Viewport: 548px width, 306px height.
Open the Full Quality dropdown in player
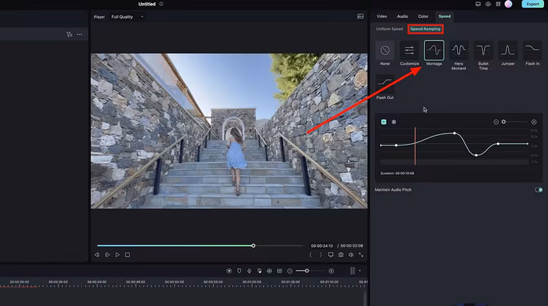[127, 17]
